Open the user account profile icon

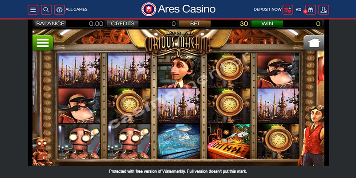[324, 10]
